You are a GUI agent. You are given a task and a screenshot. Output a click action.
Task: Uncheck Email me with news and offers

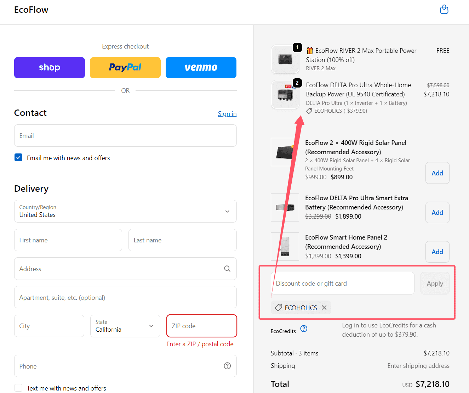[x=18, y=157]
